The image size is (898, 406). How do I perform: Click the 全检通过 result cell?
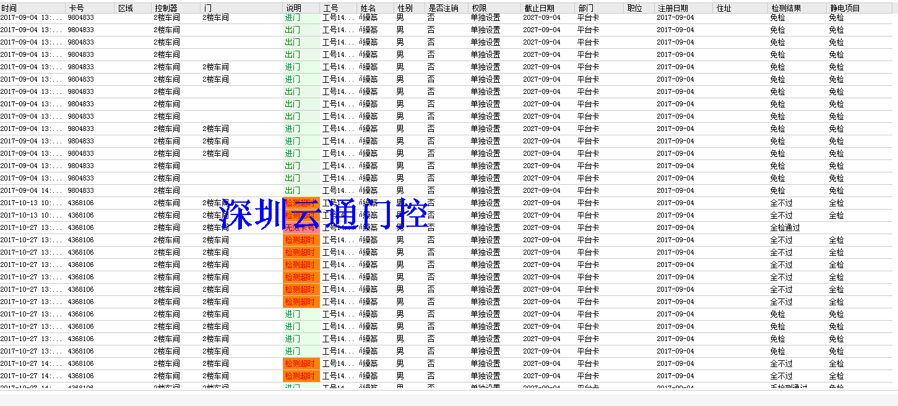point(785,228)
